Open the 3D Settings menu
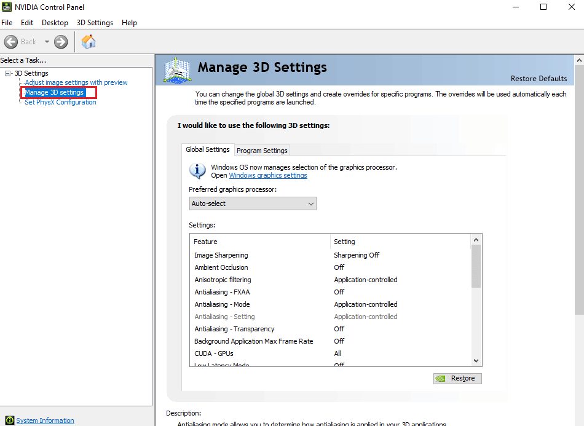This screenshot has height=426, width=584. 95,23
